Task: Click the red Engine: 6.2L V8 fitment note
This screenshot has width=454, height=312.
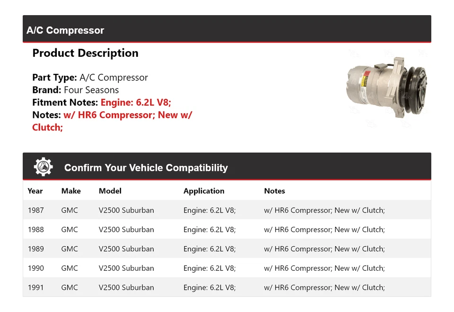Action: 136,102
